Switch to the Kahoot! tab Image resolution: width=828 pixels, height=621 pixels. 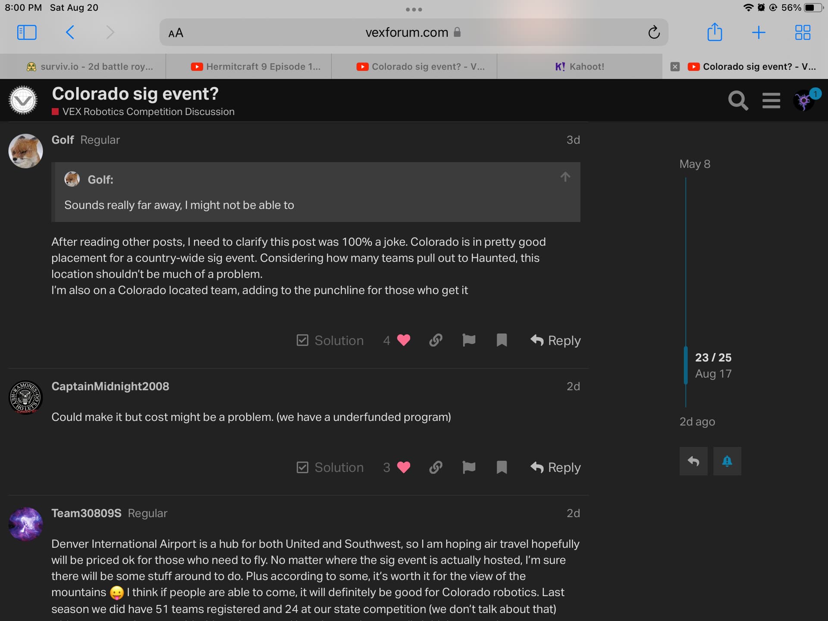[580, 66]
